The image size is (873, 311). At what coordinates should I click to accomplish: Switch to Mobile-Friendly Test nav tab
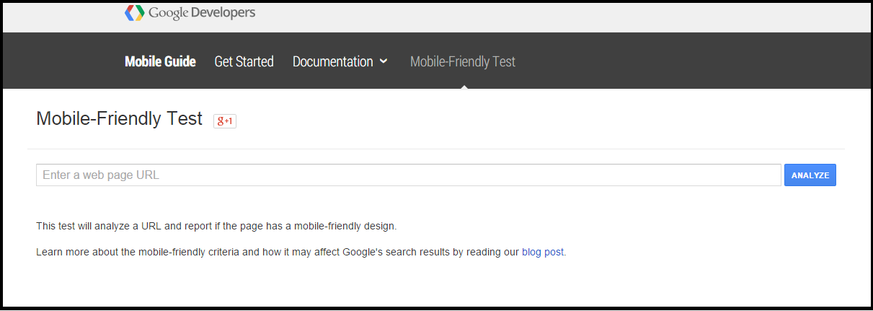[x=463, y=61]
